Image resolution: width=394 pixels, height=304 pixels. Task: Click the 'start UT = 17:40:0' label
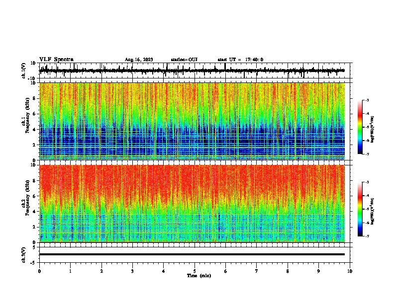[x=240, y=60]
